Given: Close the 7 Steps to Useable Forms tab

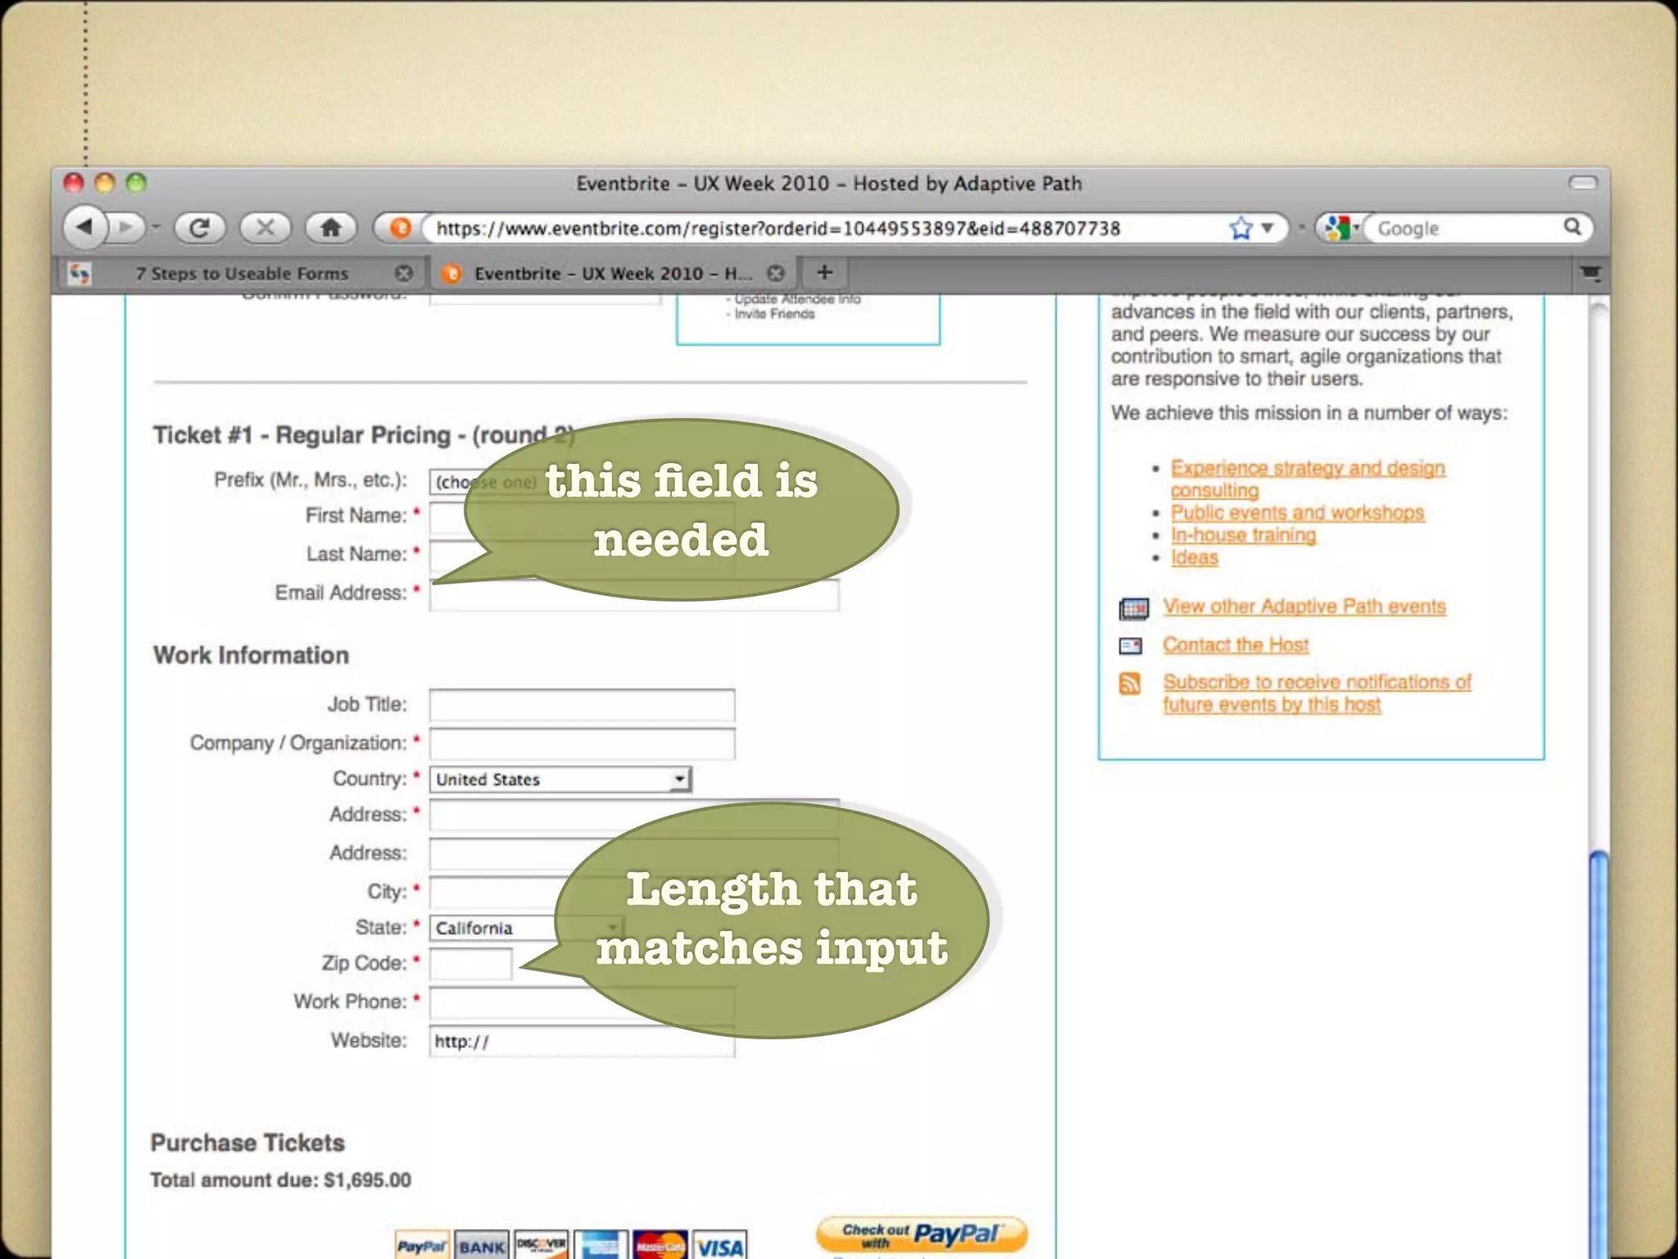Looking at the screenshot, I should click(403, 274).
